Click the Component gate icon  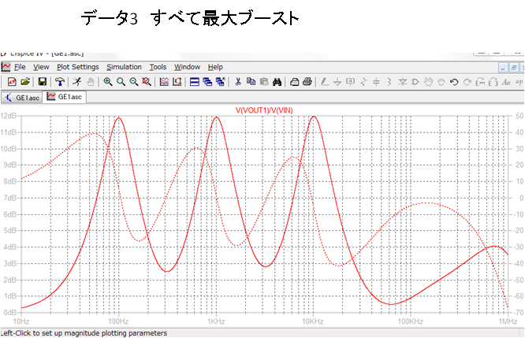pos(415,82)
